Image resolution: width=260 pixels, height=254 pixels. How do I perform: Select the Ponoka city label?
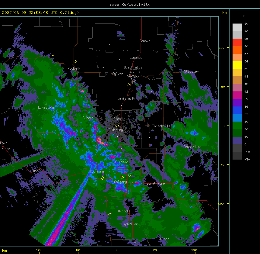[145, 41]
